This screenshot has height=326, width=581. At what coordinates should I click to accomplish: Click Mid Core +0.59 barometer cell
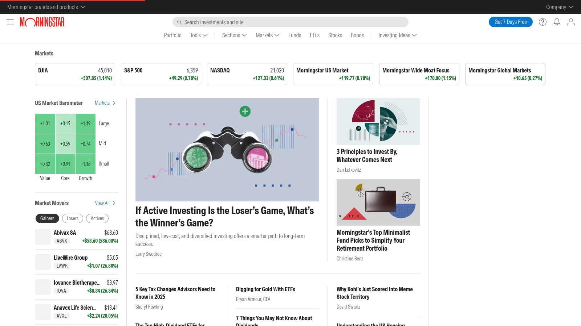click(65, 144)
